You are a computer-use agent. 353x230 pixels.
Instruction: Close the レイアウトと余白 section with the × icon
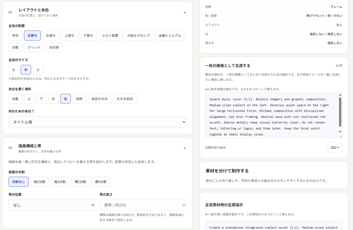tap(185, 13)
